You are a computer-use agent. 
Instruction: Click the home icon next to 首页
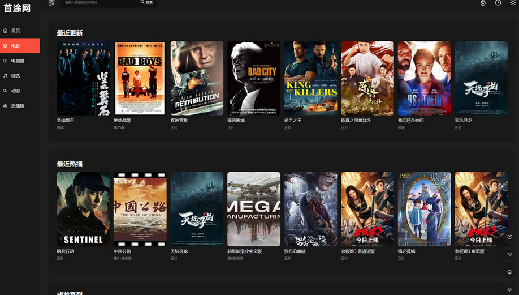tap(5, 31)
